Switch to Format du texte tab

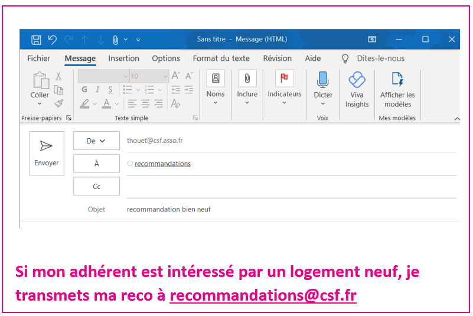[x=221, y=58]
